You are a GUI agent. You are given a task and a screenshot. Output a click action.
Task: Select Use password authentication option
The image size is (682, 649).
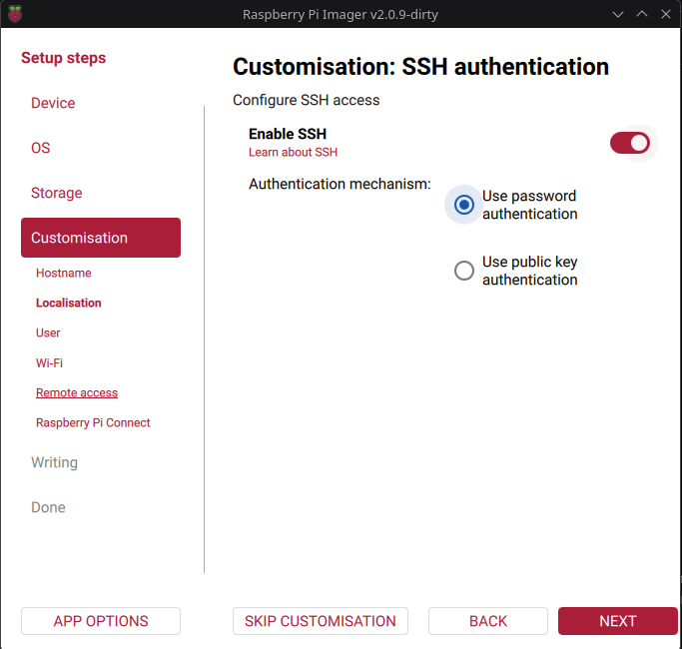(x=464, y=205)
